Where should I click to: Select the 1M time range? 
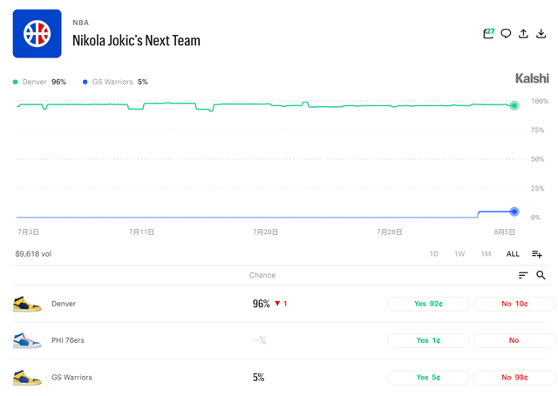point(486,254)
